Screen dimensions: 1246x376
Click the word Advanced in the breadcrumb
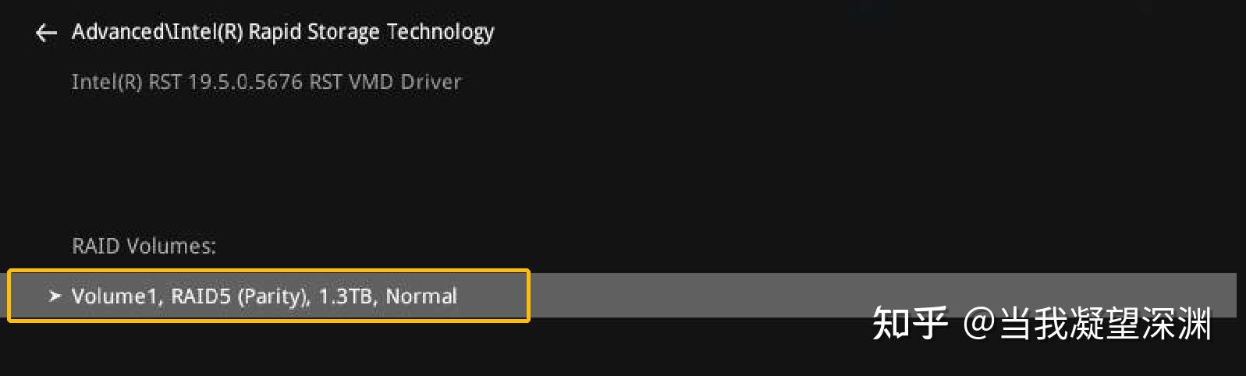pos(117,32)
